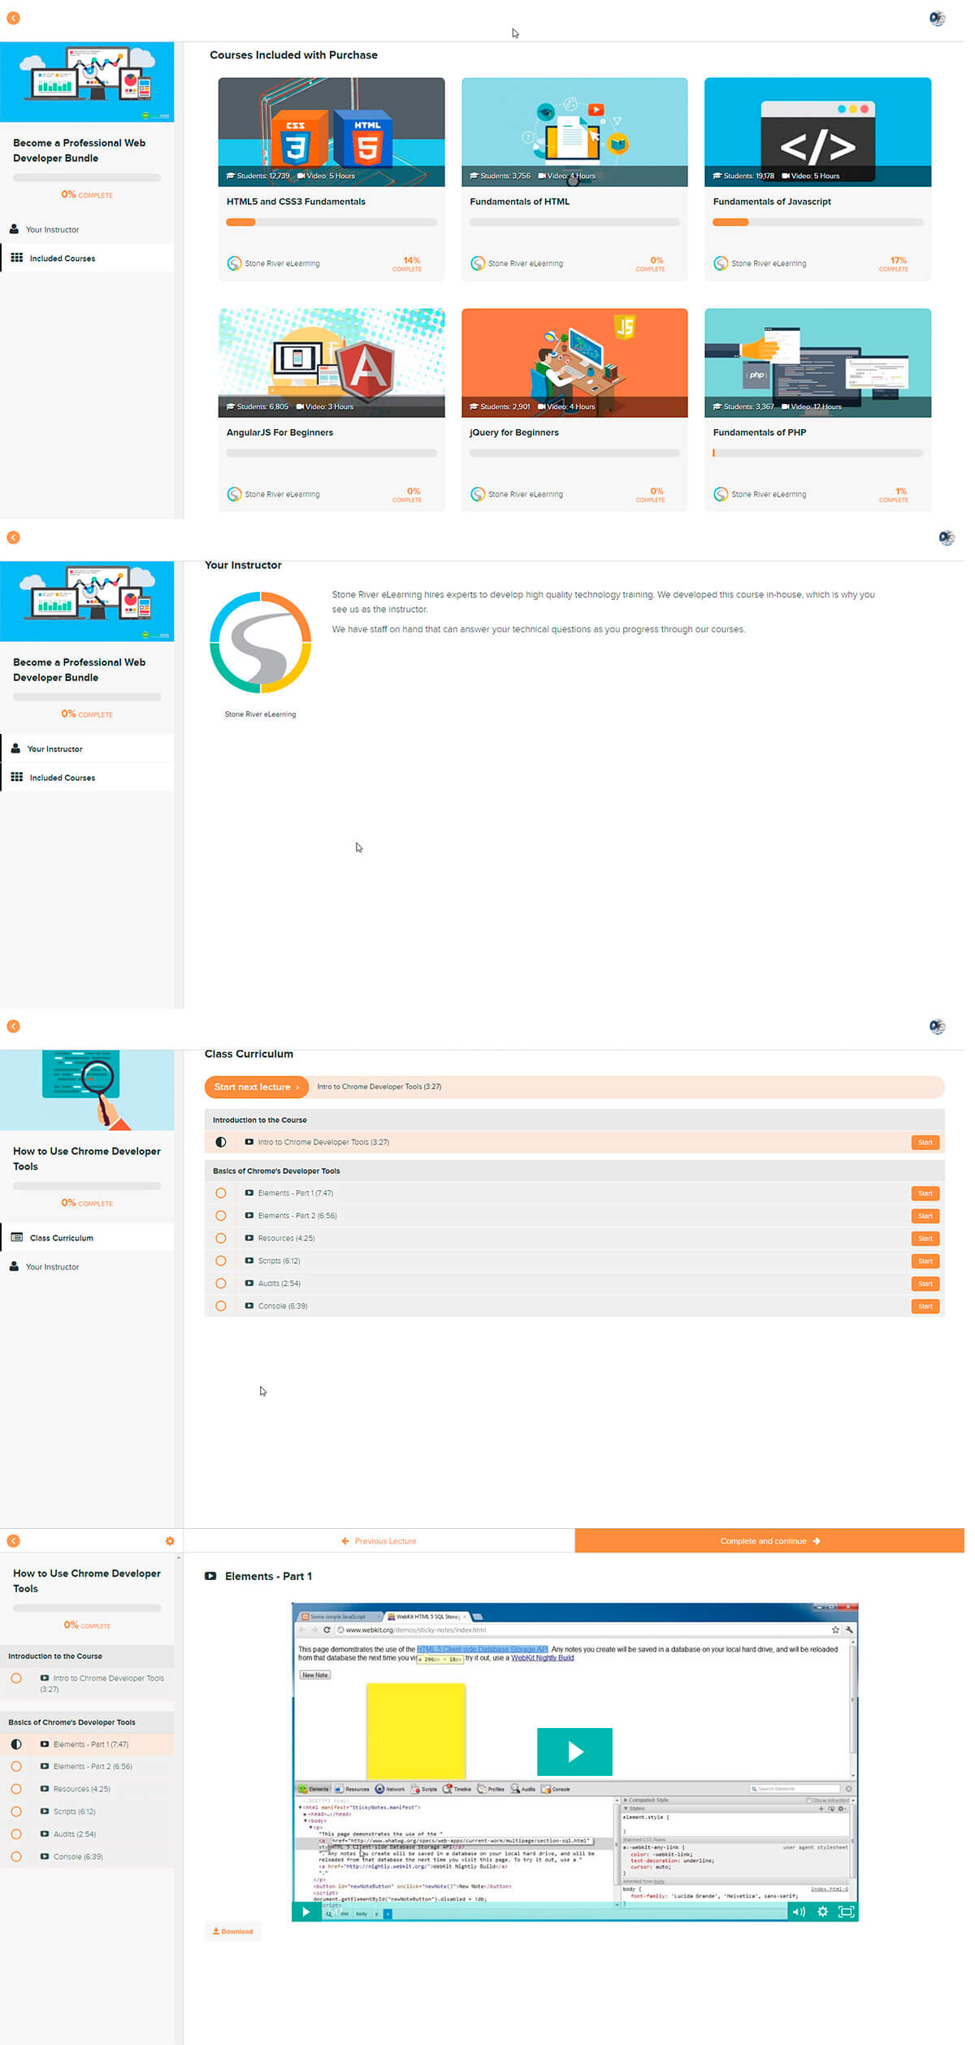Viewport: 975px width, 2045px height.
Task: Click Become a Professional Web Developer Bundle thumbnail beside course cards
Action: [87, 82]
